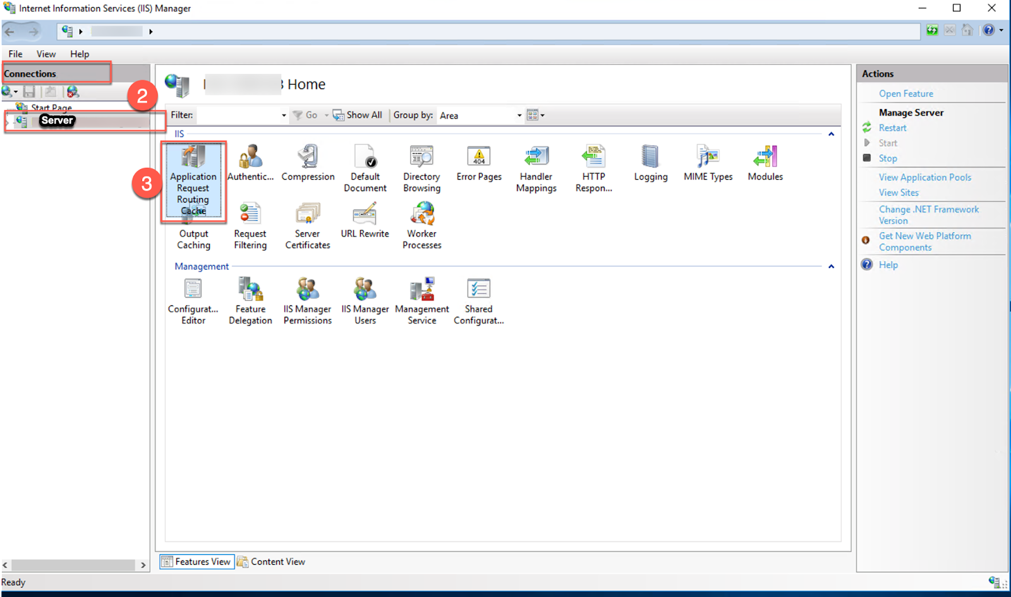Click the Connections pane horizontal scrollbar
This screenshot has width=1011, height=597.
click(73, 565)
